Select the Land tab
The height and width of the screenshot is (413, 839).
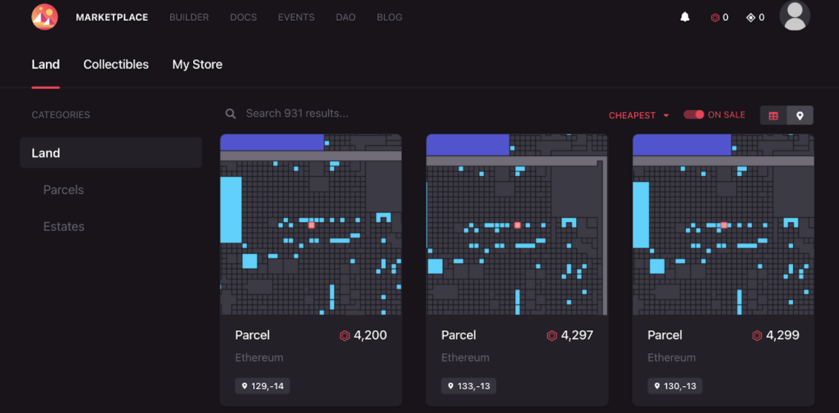(45, 65)
